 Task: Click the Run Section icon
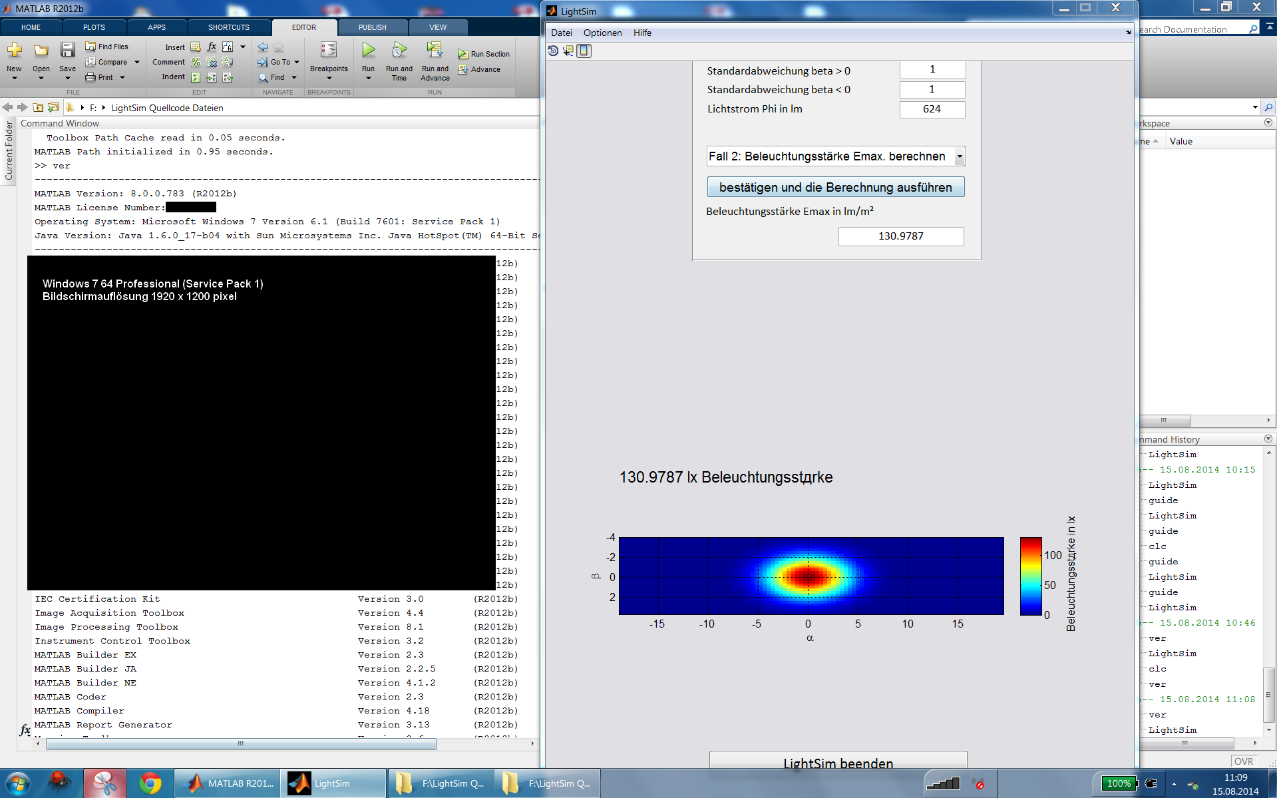(463, 54)
